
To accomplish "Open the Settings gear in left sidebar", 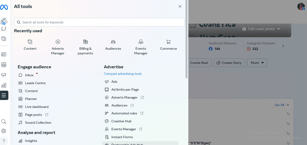I will pos(4,131).
